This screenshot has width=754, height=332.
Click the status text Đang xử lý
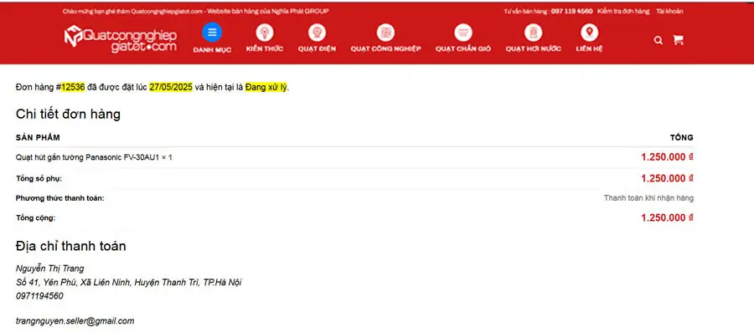click(x=266, y=87)
